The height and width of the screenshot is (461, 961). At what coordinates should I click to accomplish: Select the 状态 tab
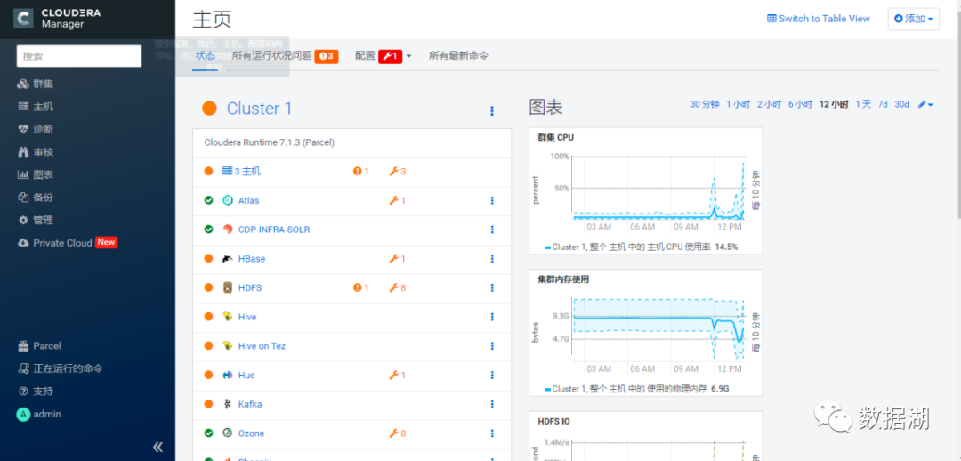206,56
